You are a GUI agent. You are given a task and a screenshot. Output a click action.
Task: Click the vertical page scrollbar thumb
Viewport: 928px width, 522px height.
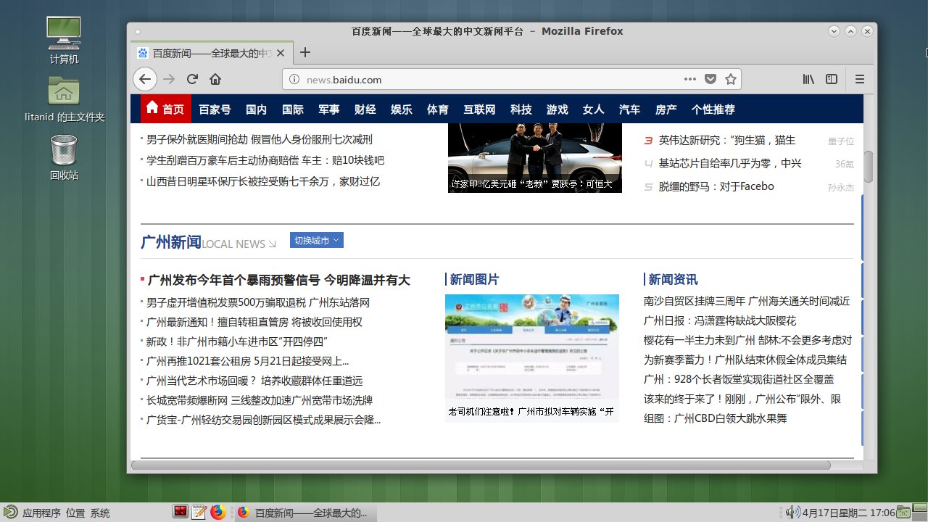[868, 167]
